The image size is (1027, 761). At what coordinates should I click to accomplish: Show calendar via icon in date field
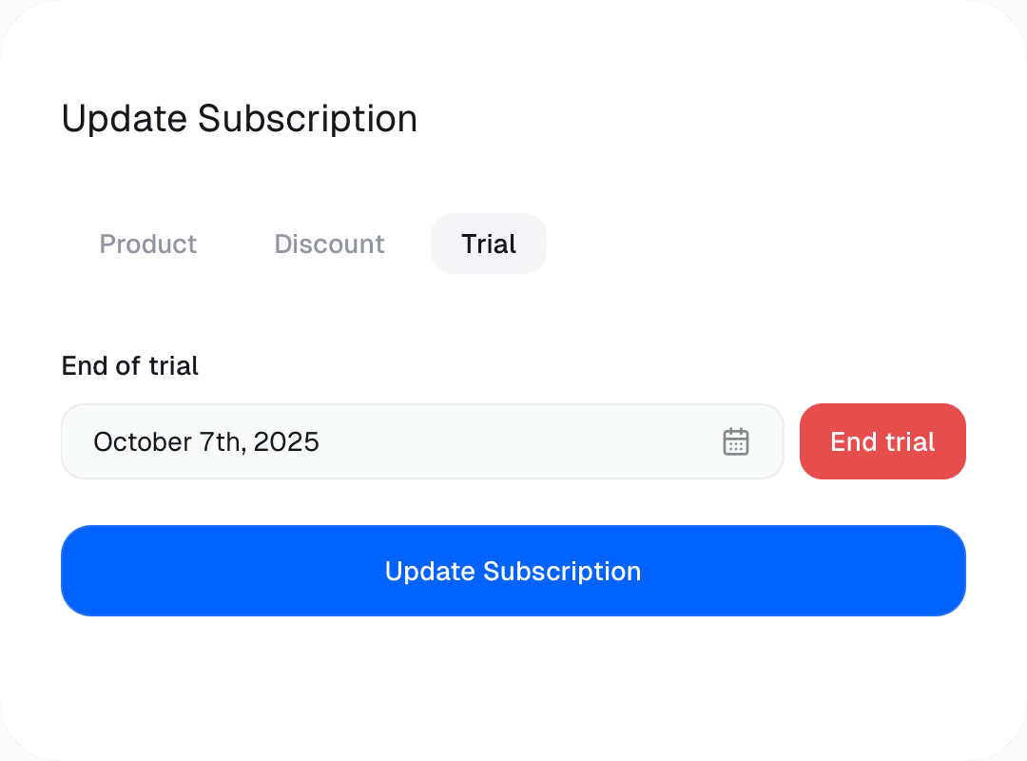coord(735,441)
